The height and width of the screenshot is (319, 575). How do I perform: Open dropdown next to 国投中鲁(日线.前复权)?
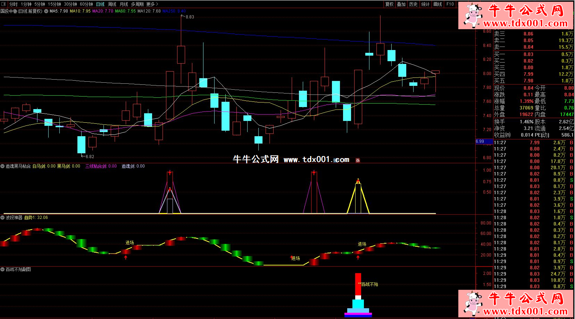(46, 11)
